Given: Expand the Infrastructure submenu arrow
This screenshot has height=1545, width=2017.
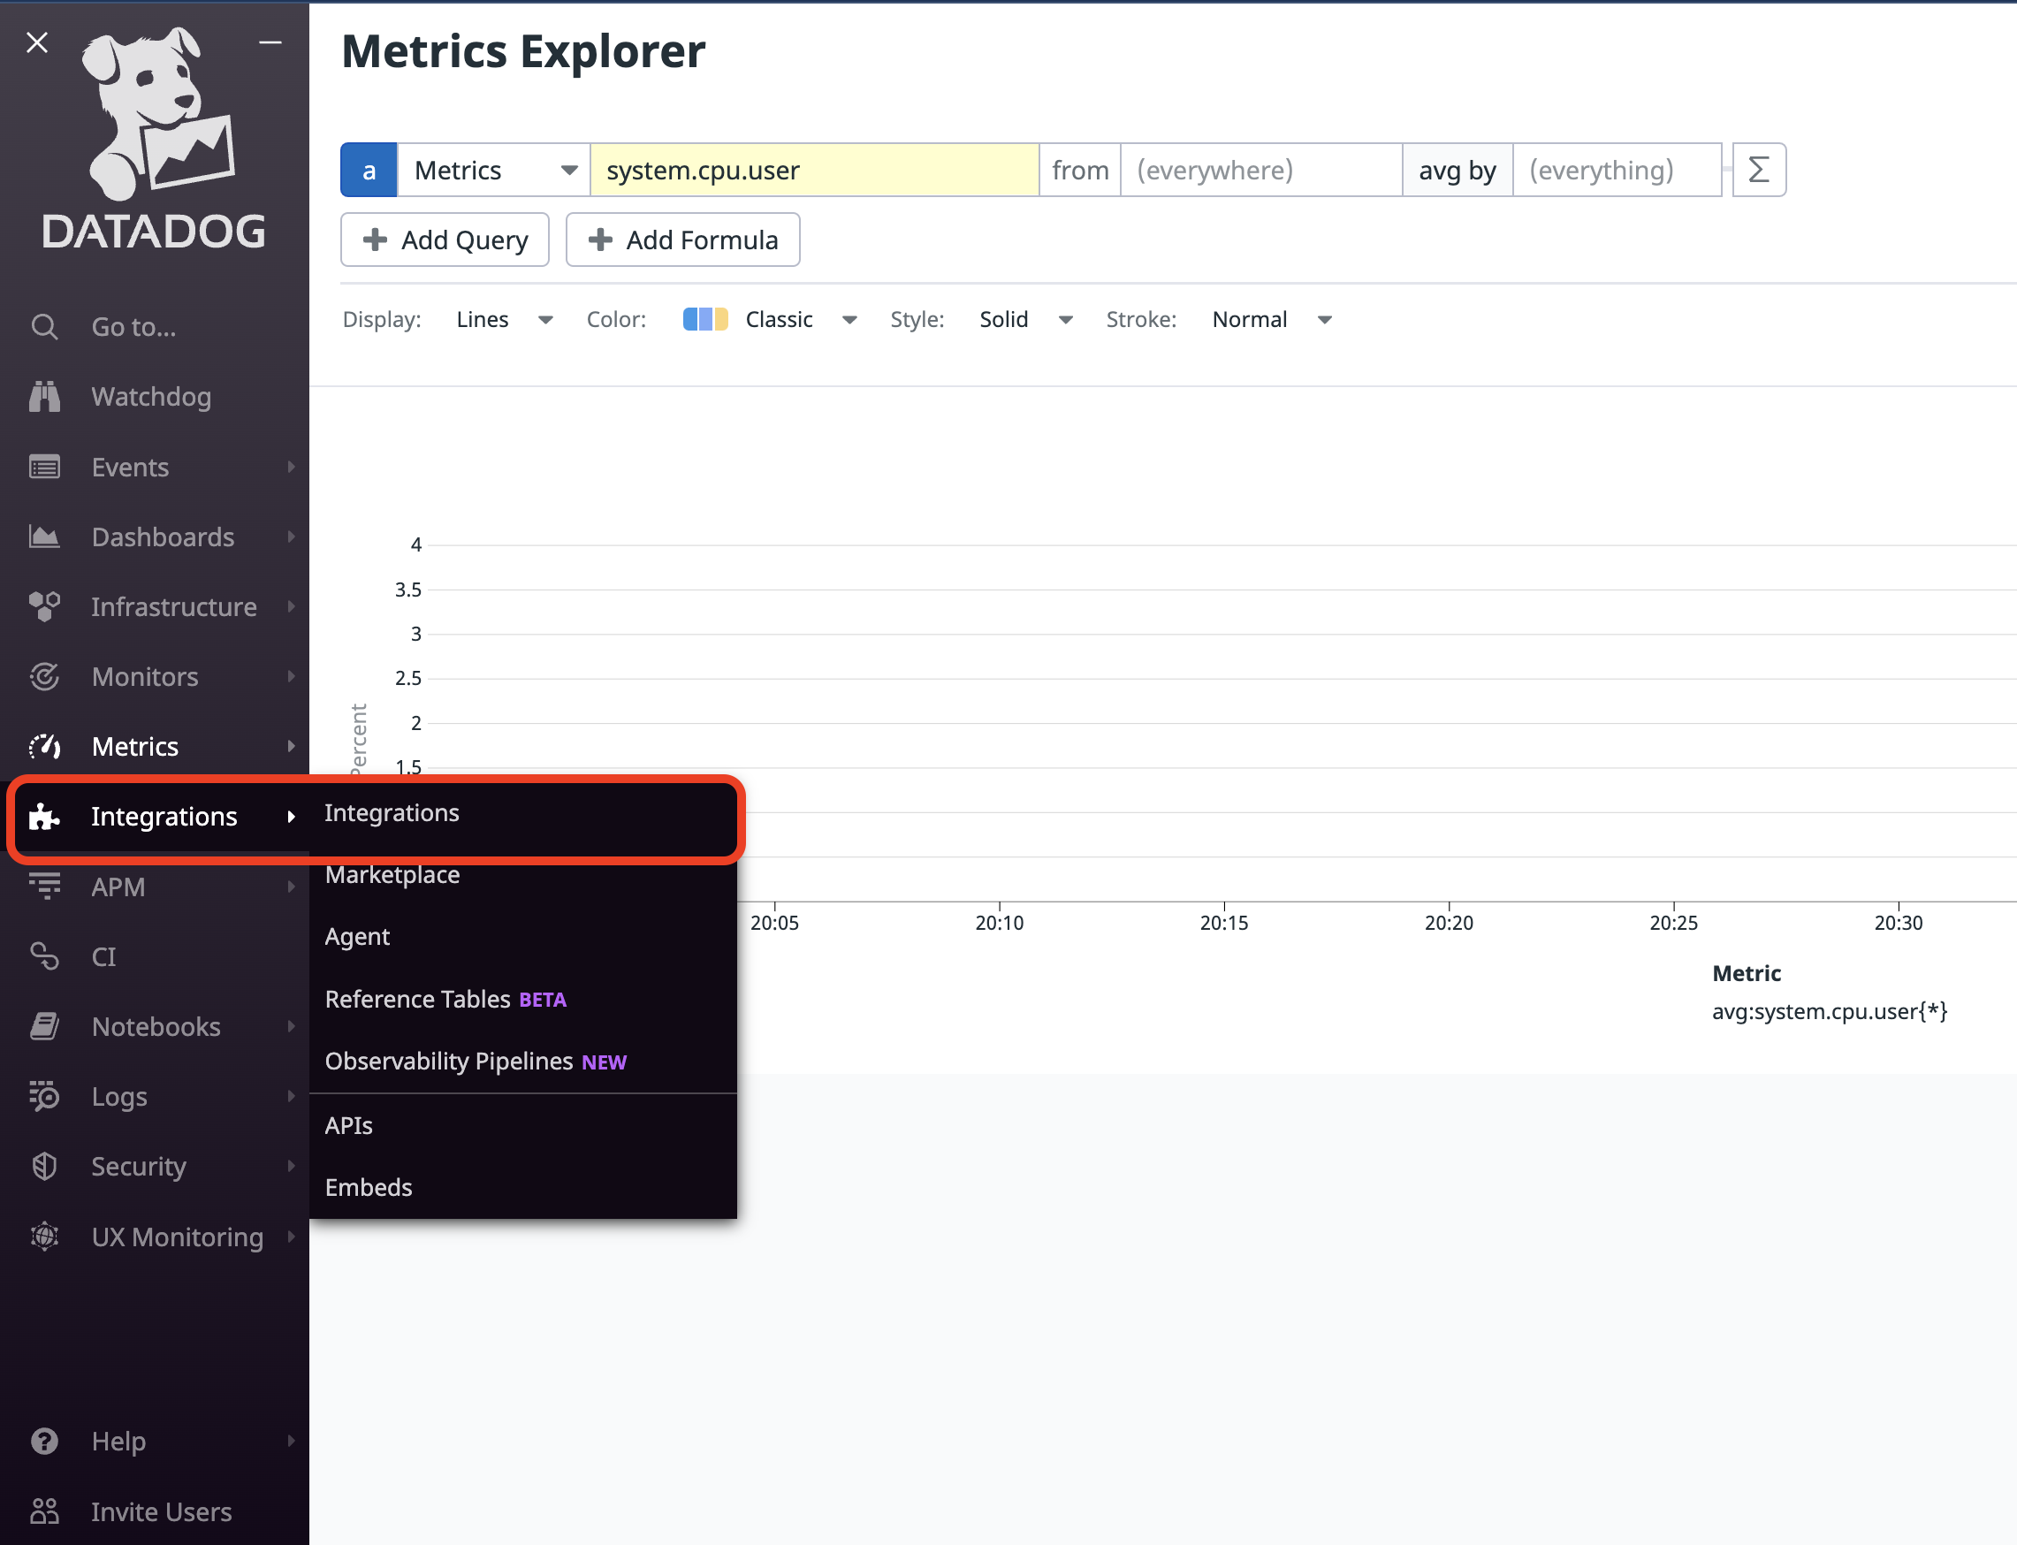Looking at the screenshot, I should click(x=292, y=607).
